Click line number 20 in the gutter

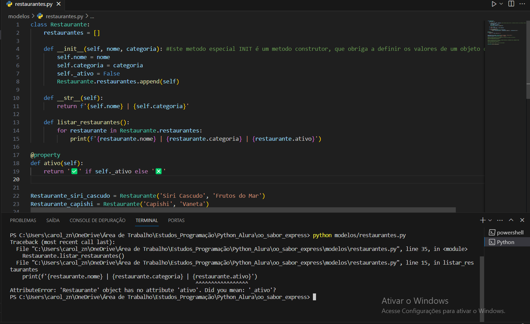pyautogui.click(x=16, y=179)
